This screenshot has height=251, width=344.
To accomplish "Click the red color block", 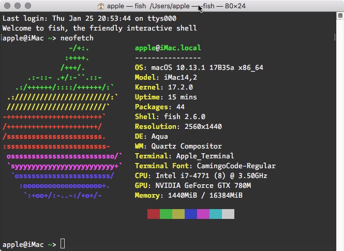I will 153,214.
